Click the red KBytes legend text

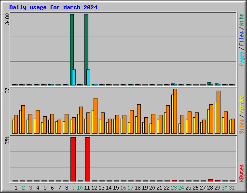point(242,173)
